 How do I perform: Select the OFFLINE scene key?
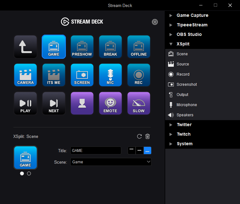139,47
